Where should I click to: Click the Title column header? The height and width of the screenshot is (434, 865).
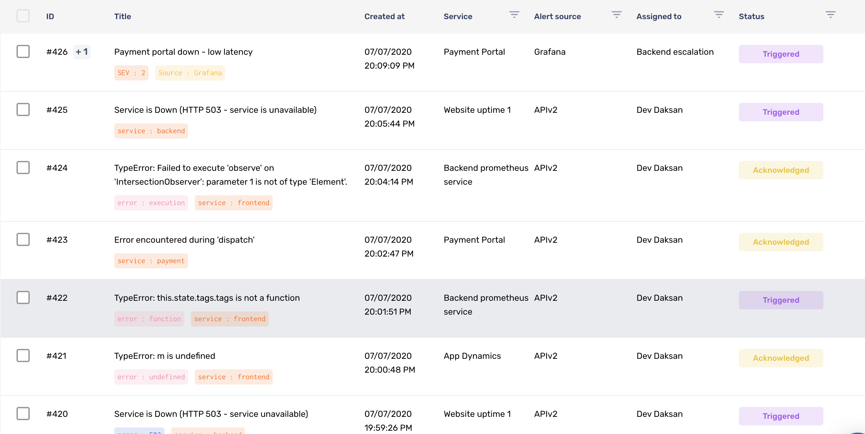(x=122, y=16)
